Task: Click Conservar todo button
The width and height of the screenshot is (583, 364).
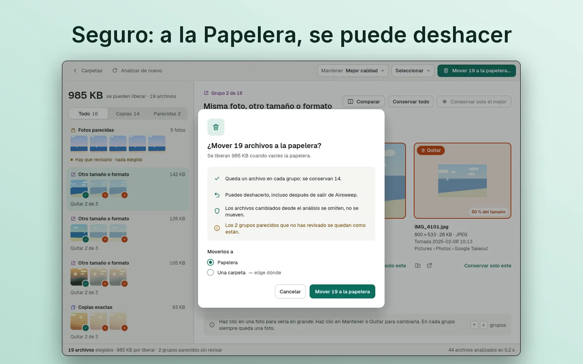Action: [x=411, y=102]
